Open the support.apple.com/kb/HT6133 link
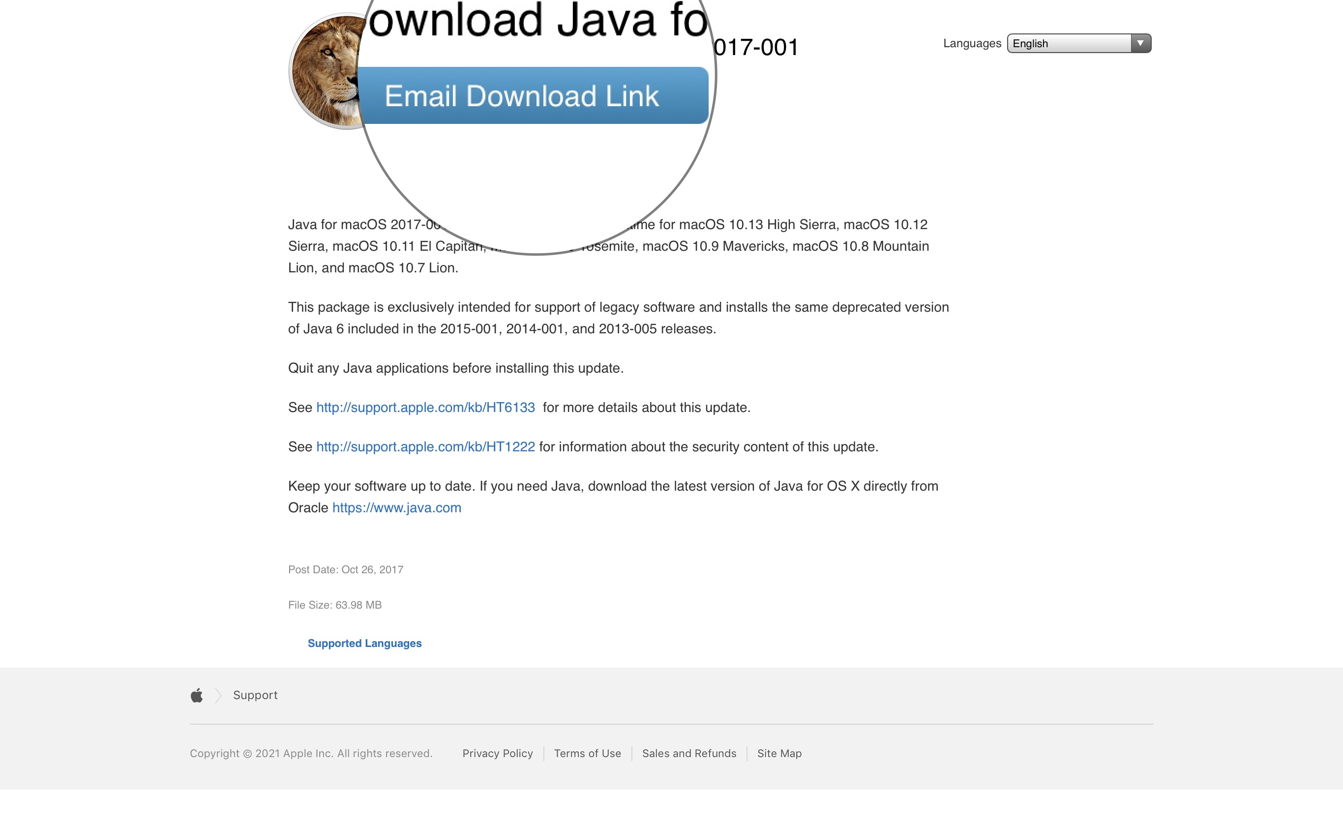This screenshot has height=822, width=1343. pos(425,408)
